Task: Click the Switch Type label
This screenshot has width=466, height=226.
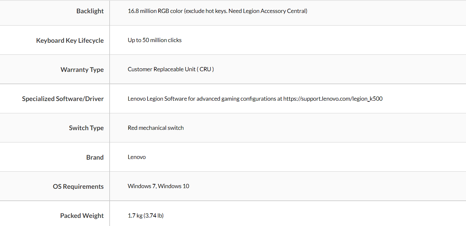Action: click(x=86, y=128)
